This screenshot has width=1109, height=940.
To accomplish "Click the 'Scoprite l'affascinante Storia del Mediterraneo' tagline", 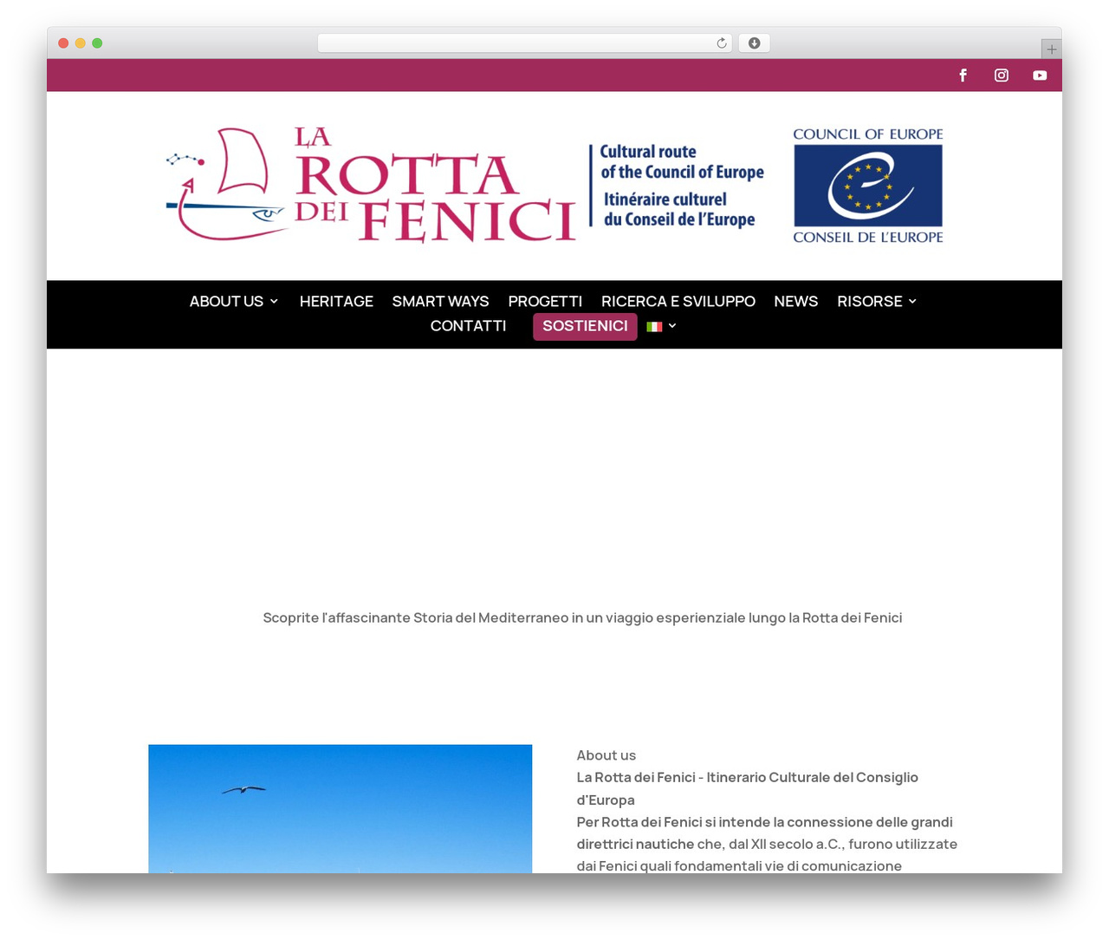I will coord(582,618).
